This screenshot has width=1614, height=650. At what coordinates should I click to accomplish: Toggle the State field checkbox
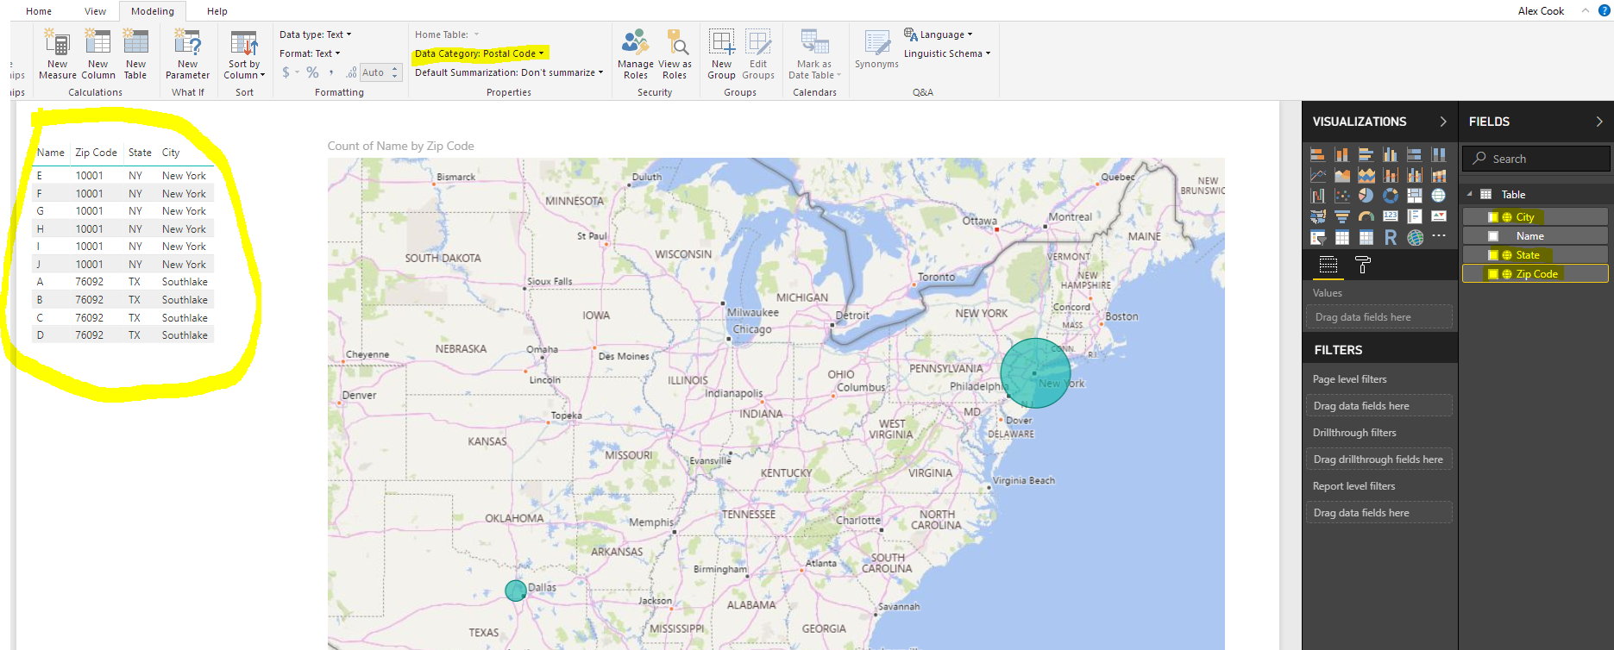1493,255
